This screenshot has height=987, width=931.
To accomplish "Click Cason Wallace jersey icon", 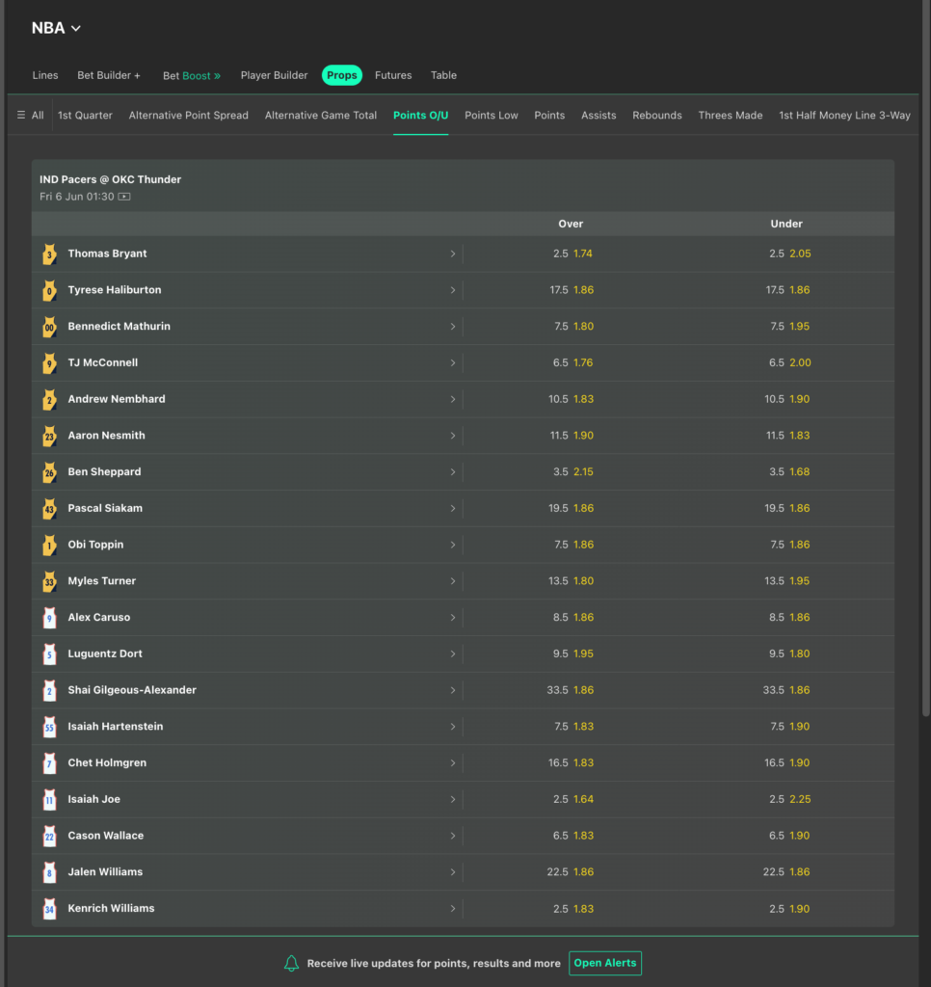I will 50,837.
